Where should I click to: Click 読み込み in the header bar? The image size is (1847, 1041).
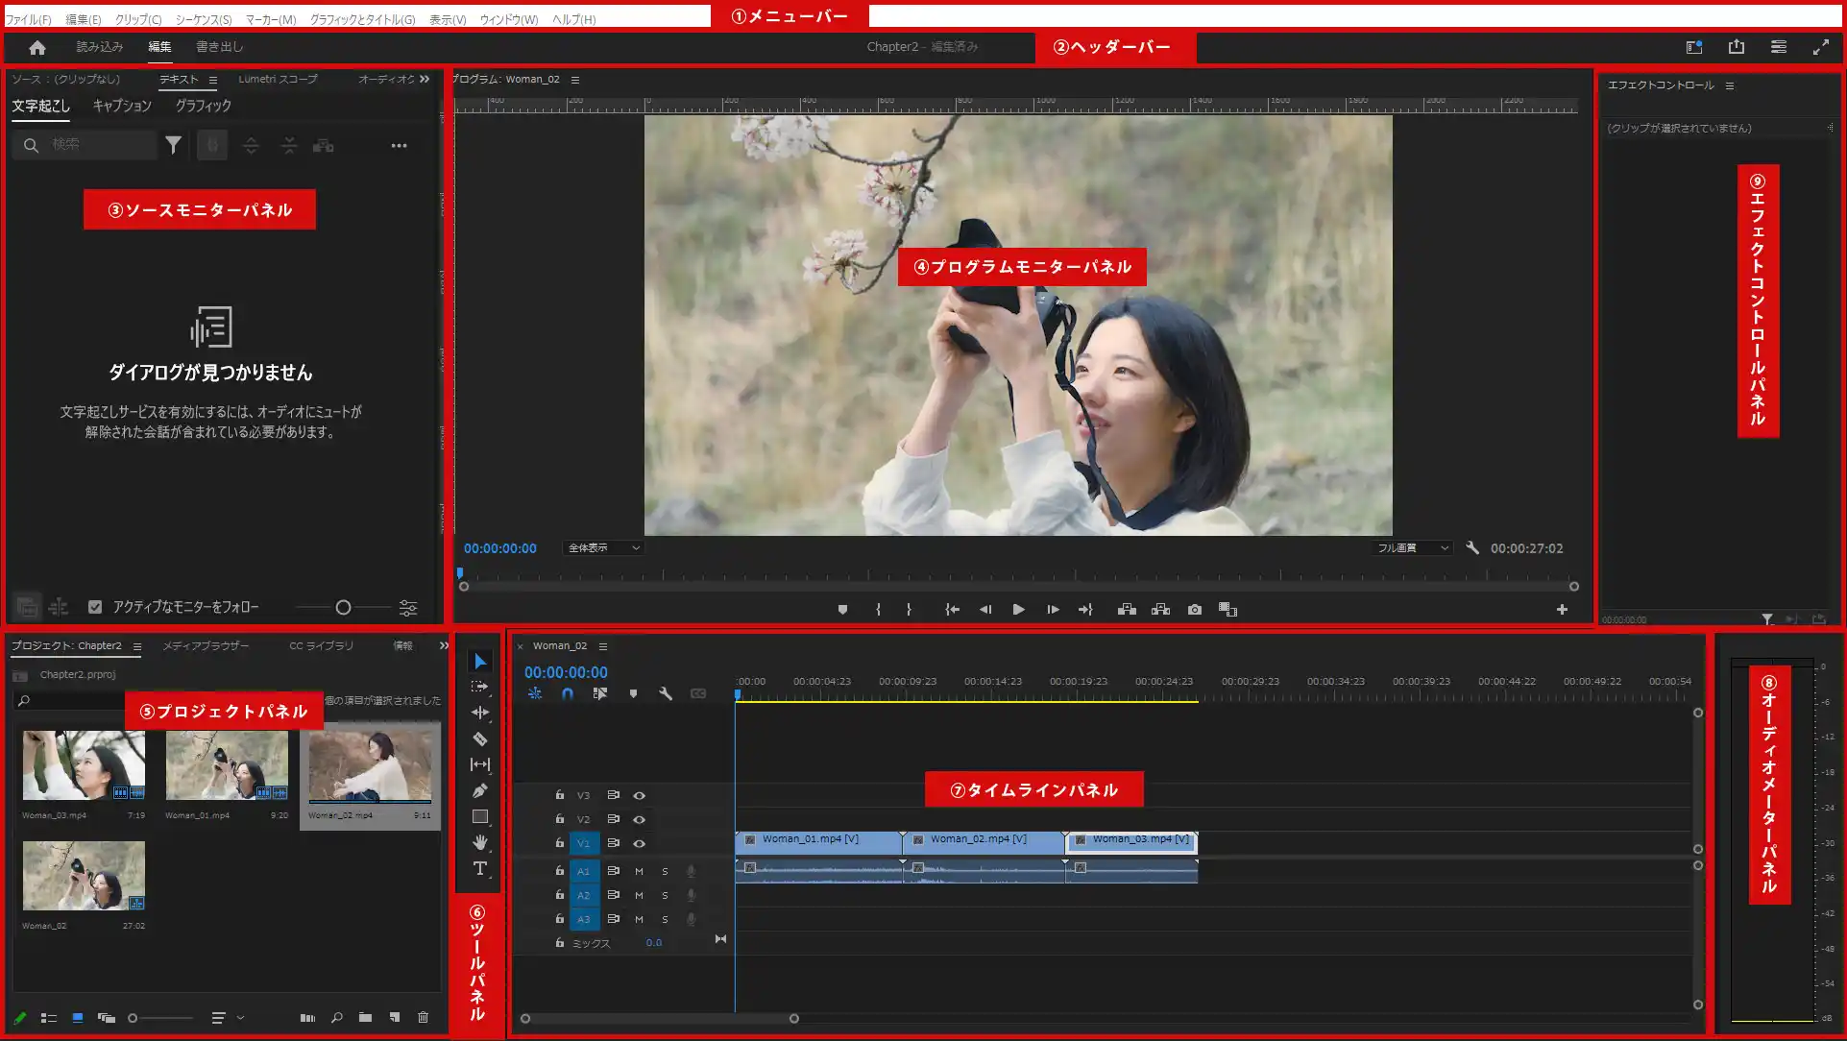tap(100, 46)
